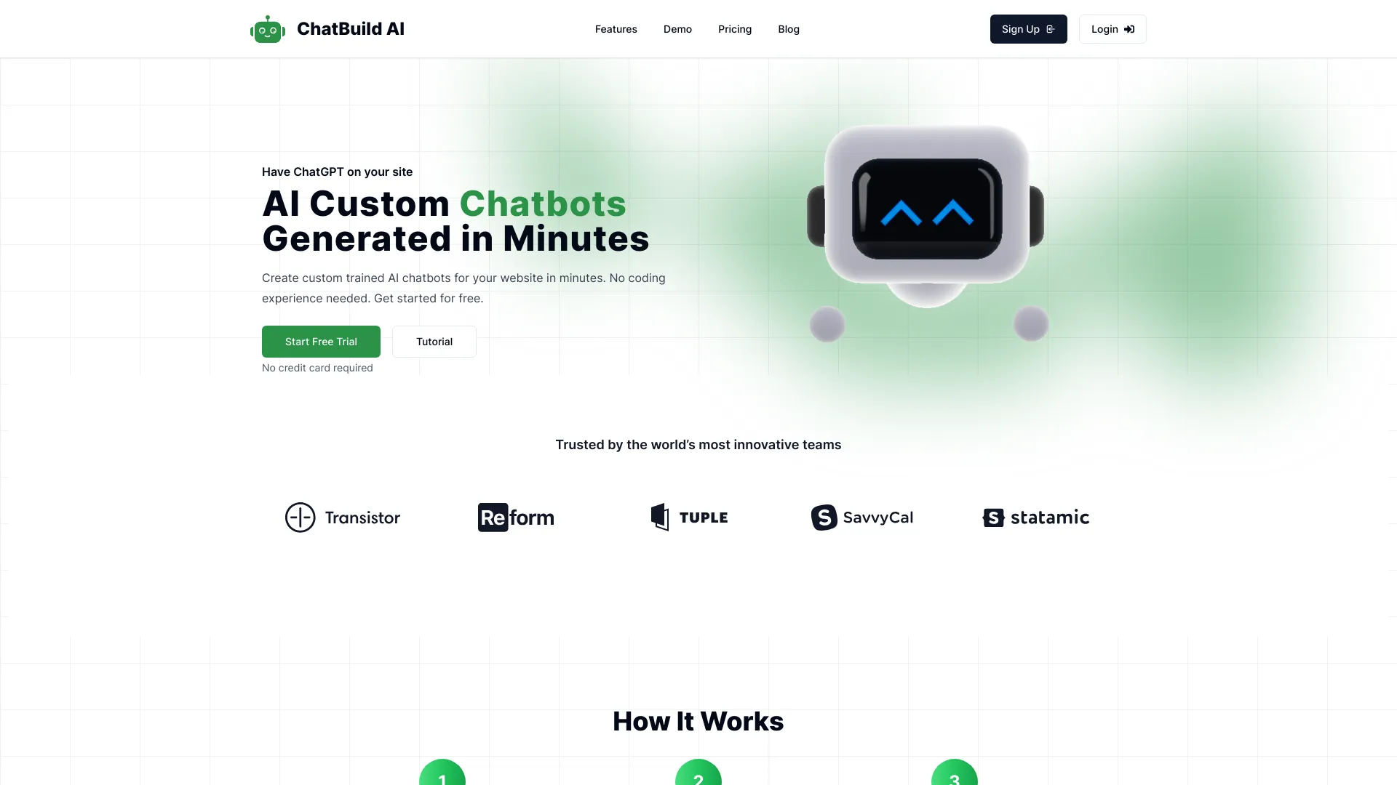The width and height of the screenshot is (1397, 785).
Task: Expand the Blog navigation section
Action: click(789, 29)
